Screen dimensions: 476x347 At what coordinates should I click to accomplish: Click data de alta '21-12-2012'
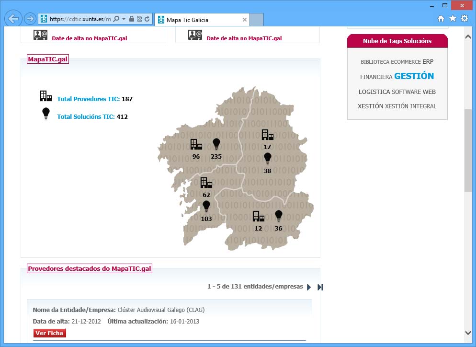(86, 322)
